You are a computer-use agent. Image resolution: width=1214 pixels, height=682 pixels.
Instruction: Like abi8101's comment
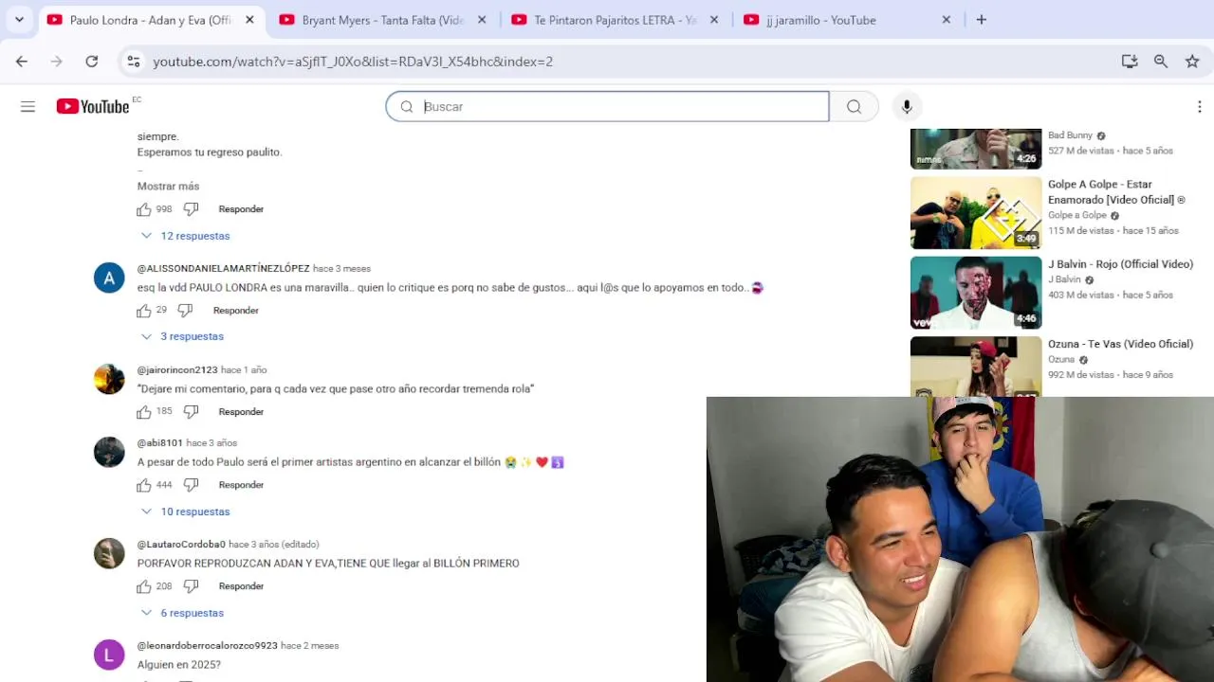[x=144, y=485]
